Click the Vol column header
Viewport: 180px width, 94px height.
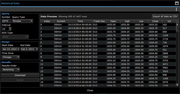pyautogui.click(x=169, y=21)
